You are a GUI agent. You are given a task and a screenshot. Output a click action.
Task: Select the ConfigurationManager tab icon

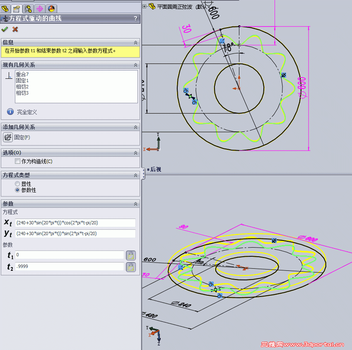pos(28,8)
